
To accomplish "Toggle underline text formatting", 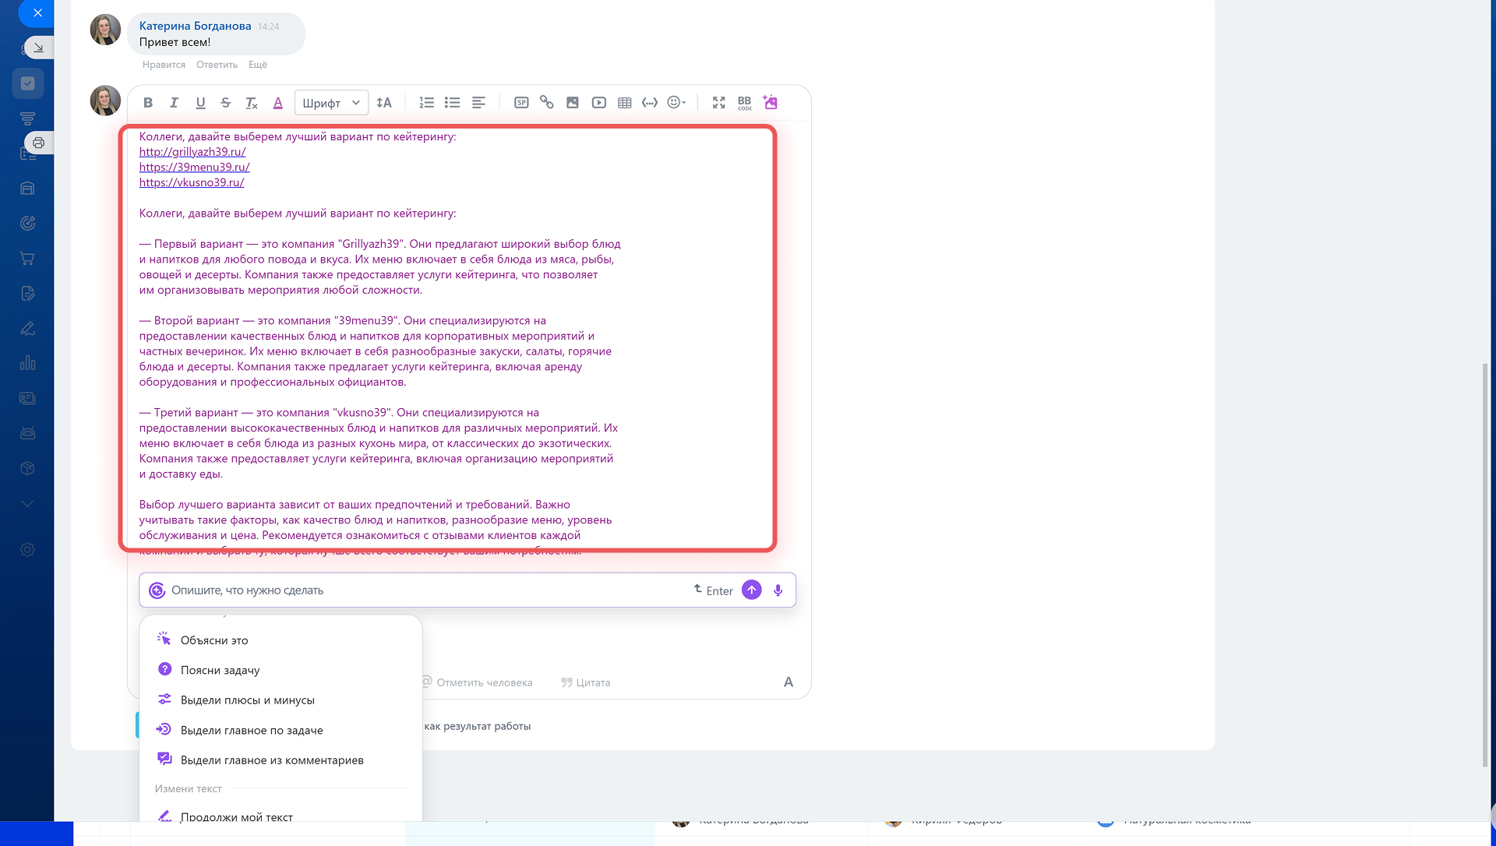I will (x=200, y=103).
